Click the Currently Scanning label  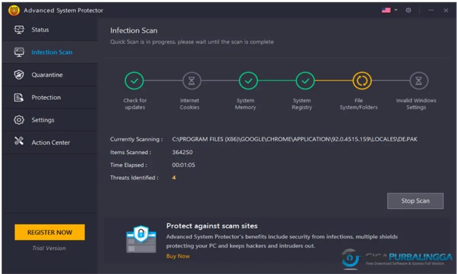136,139
